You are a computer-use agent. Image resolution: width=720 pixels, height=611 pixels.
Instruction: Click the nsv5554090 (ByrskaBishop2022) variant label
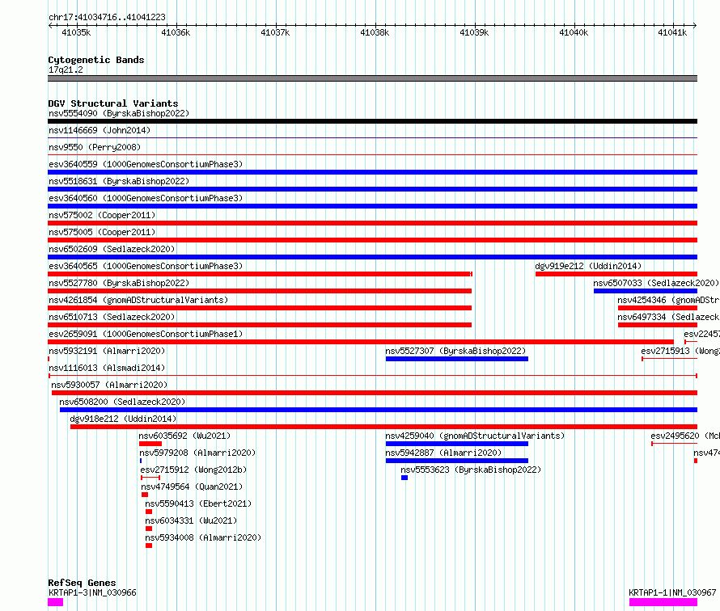pos(119,113)
